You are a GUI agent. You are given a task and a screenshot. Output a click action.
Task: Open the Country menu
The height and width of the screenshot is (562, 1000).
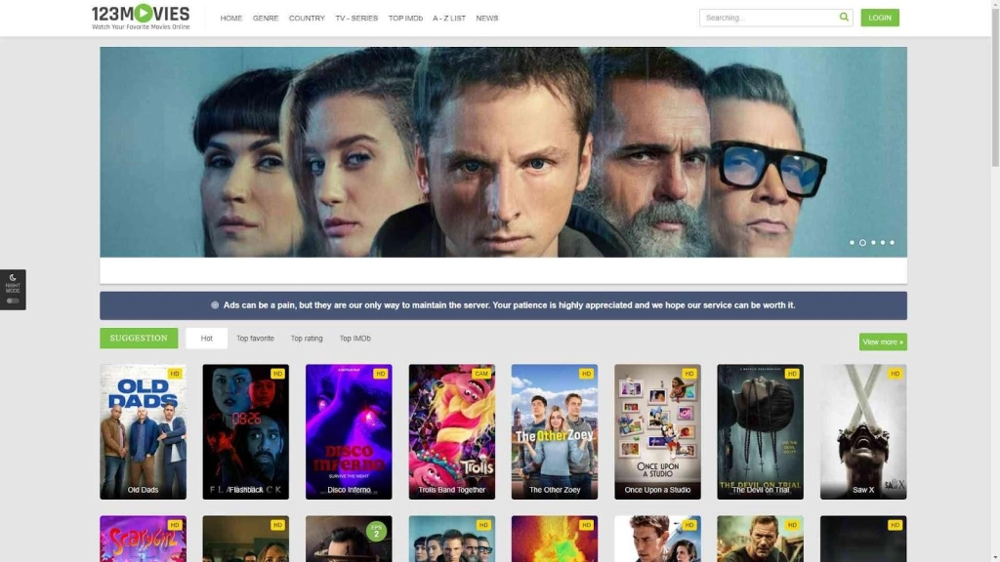tap(307, 19)
